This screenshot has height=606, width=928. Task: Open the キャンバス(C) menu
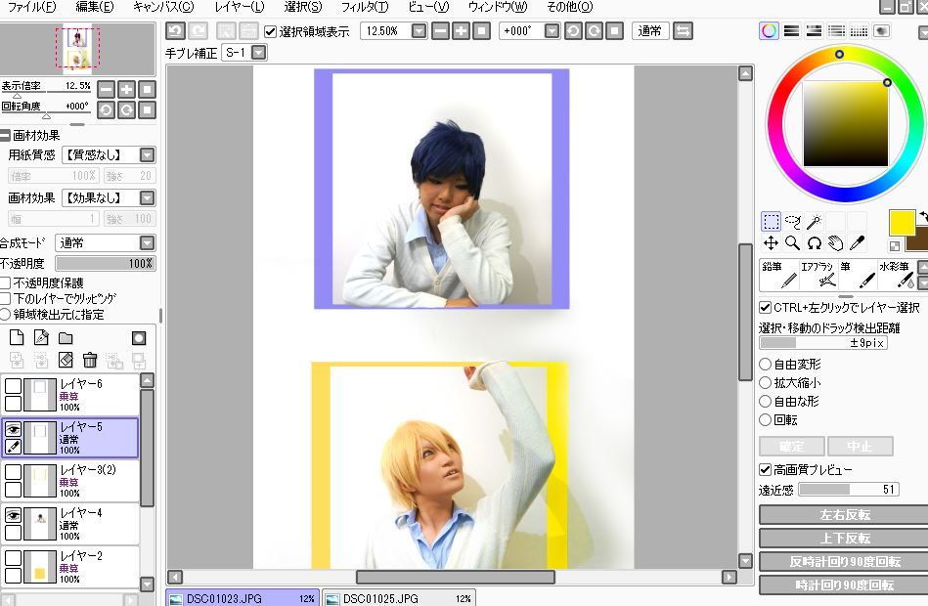pos(163,7)
